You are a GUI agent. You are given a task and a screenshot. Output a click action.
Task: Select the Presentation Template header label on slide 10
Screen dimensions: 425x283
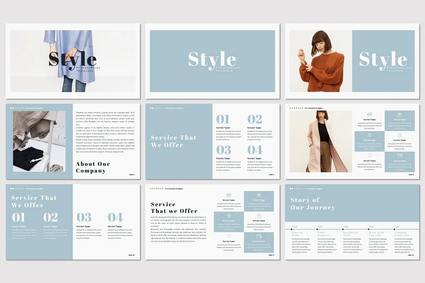point(34,189)
